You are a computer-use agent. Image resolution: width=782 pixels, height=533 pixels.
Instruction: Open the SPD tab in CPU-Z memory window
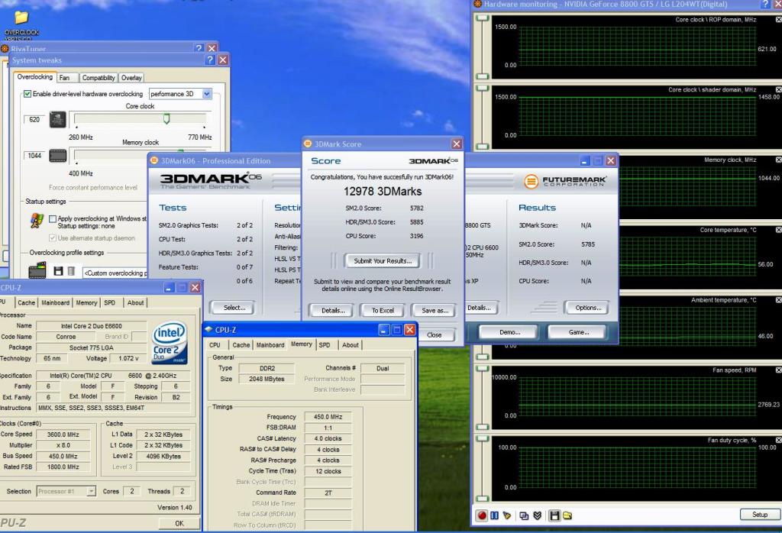pos(325,345)
